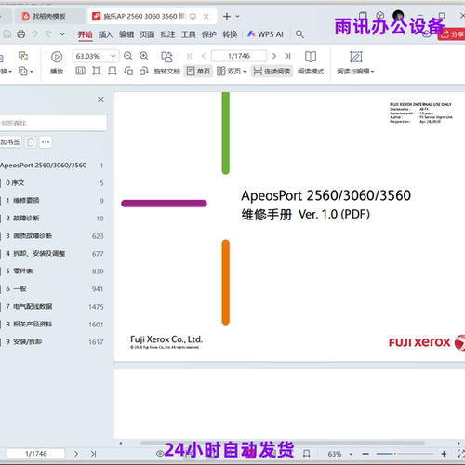This screenshot has width=465, height=465.
Task: Open the 开始 ribbon tab
Action: (85, 34)
